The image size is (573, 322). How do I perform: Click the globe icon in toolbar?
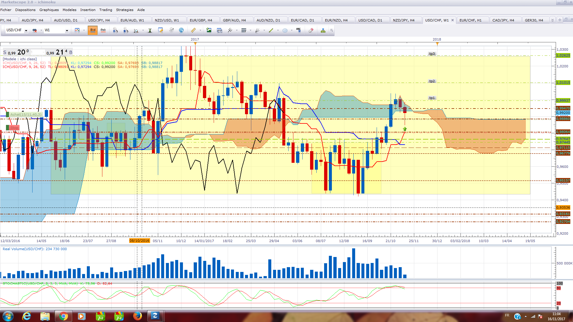coord(181,30)
